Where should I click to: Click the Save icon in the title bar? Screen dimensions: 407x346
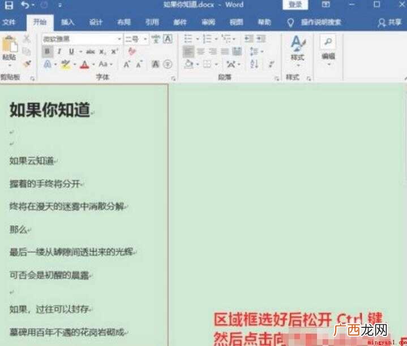click(x=9, y=5)
